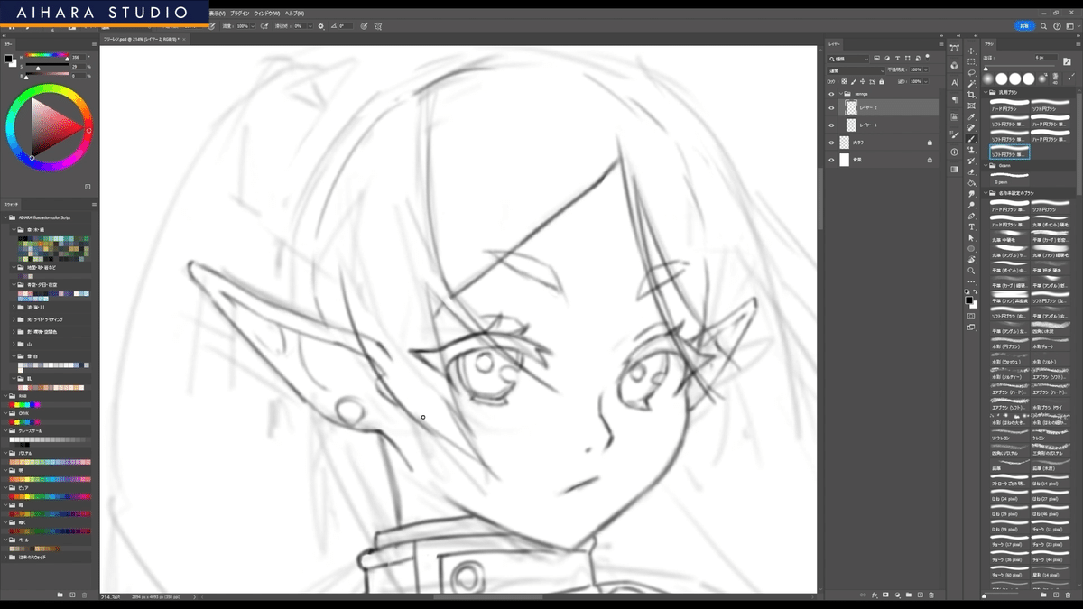Click the hue H slider in Color panel

47,57
